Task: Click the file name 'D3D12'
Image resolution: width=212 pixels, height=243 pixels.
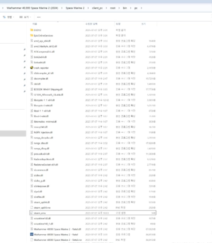Action: pyautogui.click(x=37, y=30)
